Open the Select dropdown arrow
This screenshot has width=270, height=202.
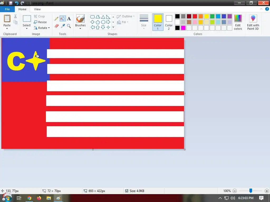27,28
